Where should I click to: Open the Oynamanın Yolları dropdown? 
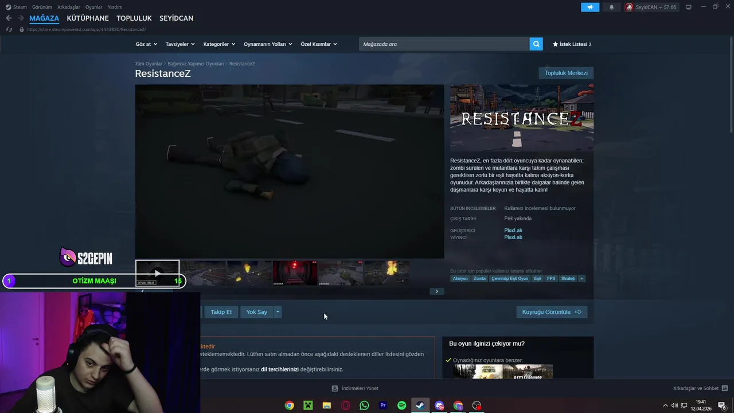[x=268, y=44]
